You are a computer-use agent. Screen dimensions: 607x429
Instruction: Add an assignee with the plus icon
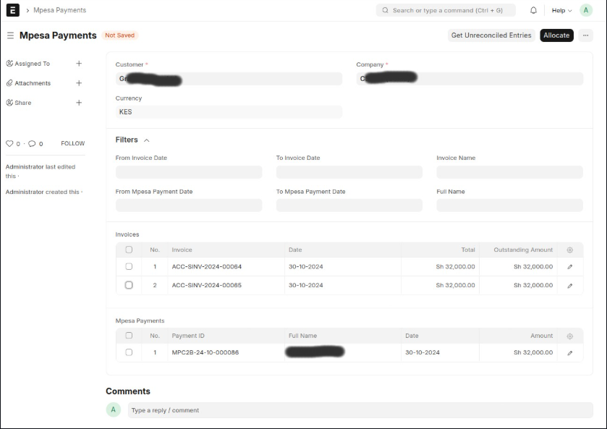point(79,64)
